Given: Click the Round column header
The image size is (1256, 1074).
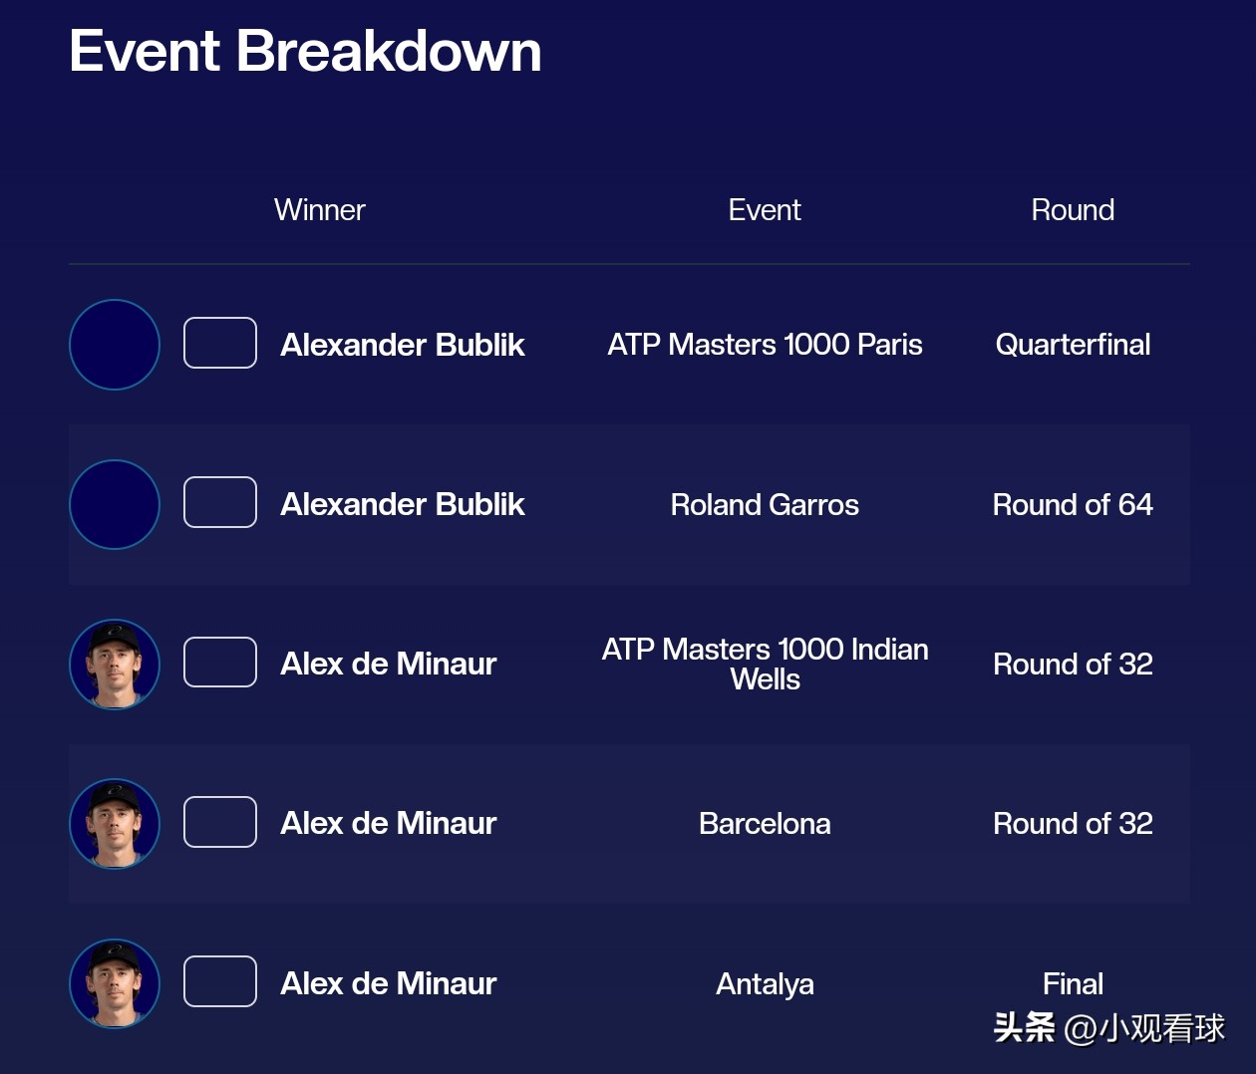Looking at the screenshot, I should coord(1073,210).
